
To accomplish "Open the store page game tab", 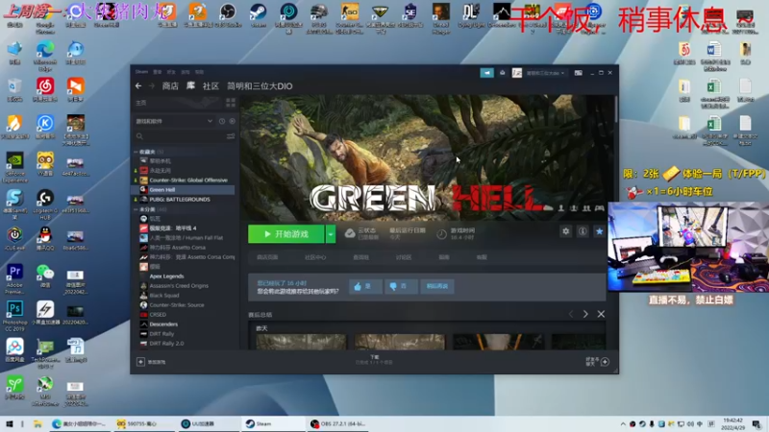I will click(x=267, y=257).
